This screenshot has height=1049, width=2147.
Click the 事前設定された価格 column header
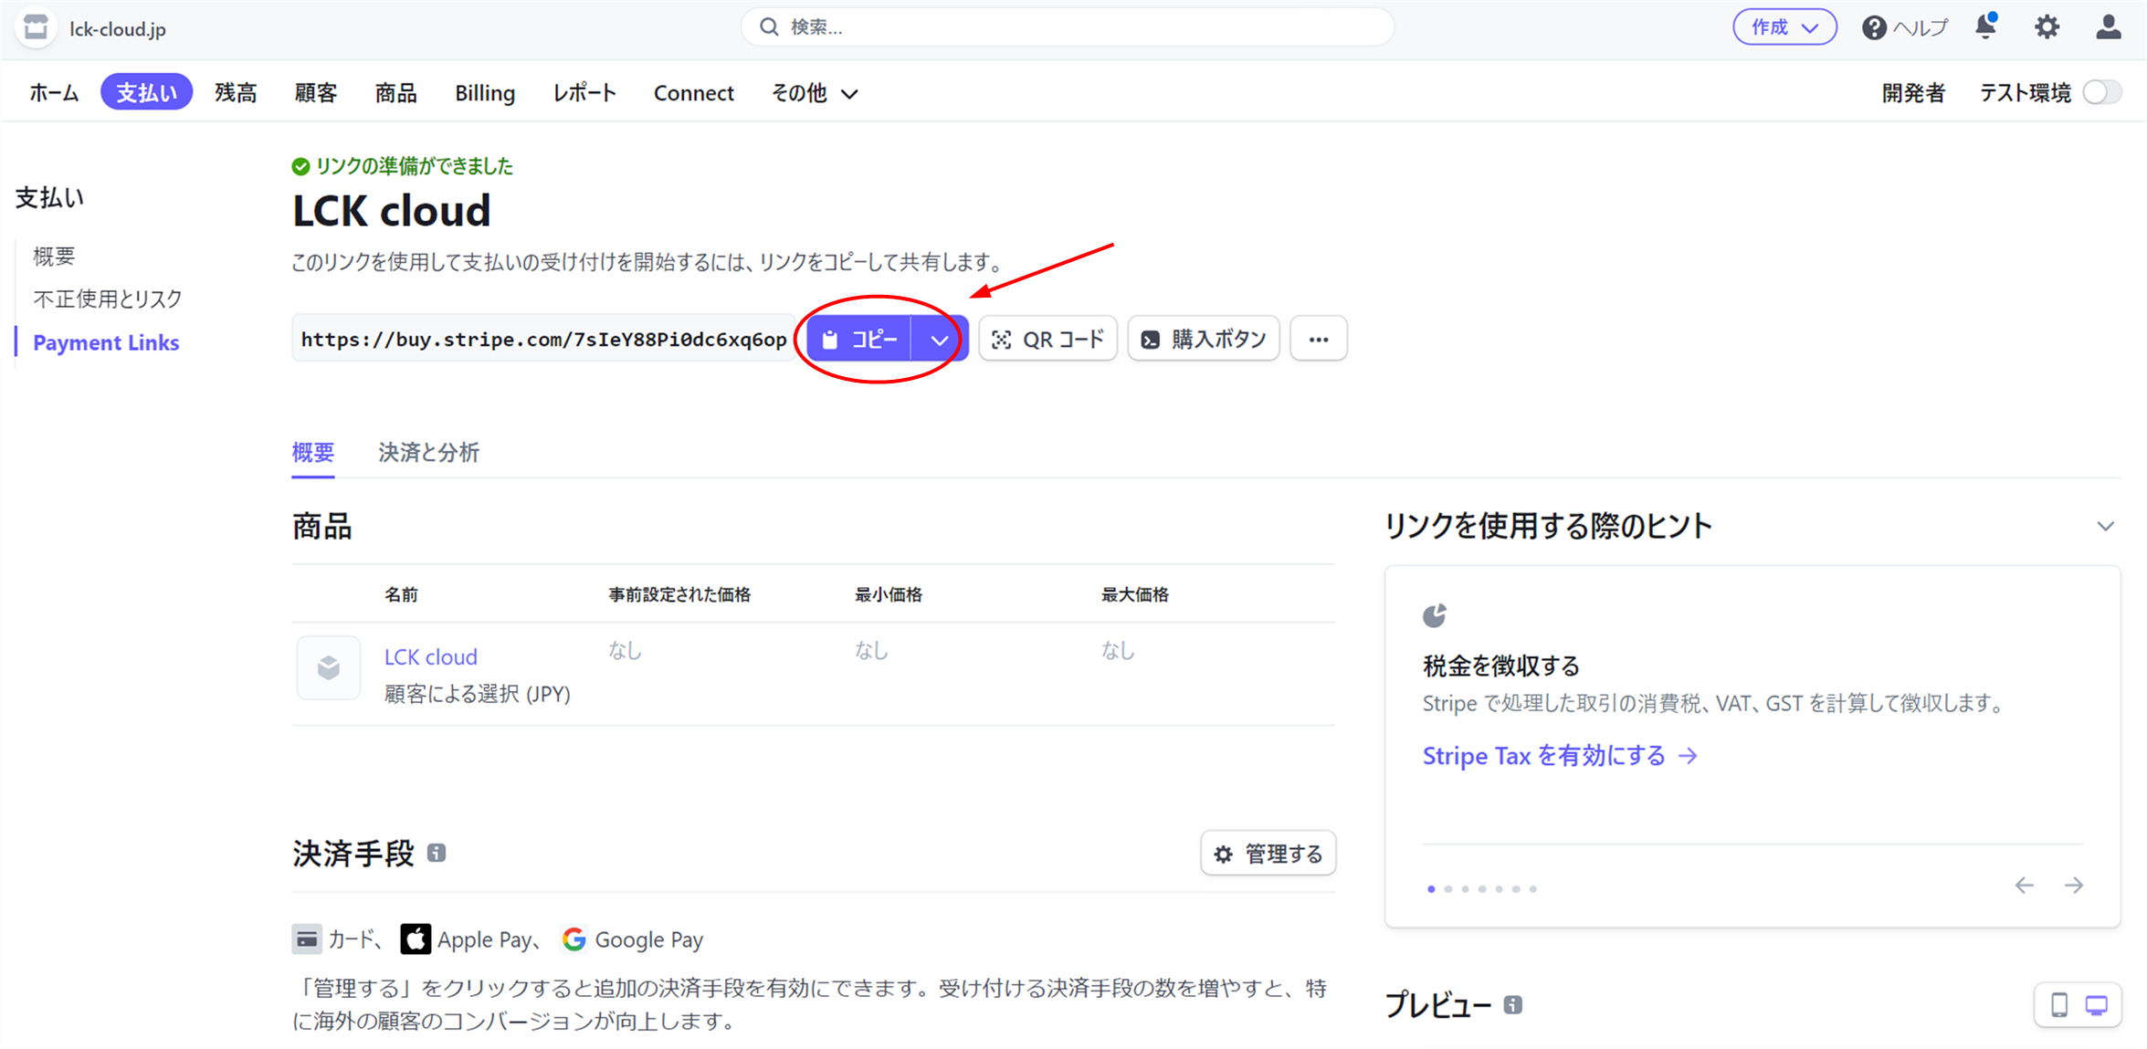[x=679, y=594]
